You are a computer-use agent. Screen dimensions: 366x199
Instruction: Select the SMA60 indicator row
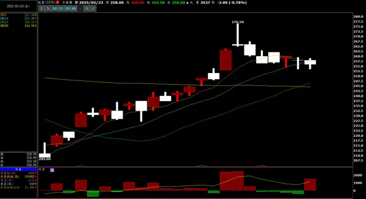[x=18, y=26]
